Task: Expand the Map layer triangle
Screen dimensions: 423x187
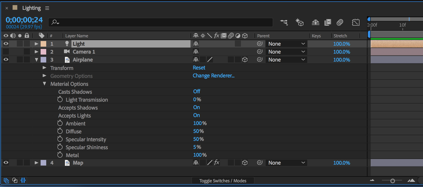Action: (36, 163)
